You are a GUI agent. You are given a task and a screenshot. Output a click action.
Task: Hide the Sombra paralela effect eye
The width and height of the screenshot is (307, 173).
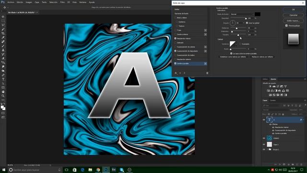[x=273, y=134]
